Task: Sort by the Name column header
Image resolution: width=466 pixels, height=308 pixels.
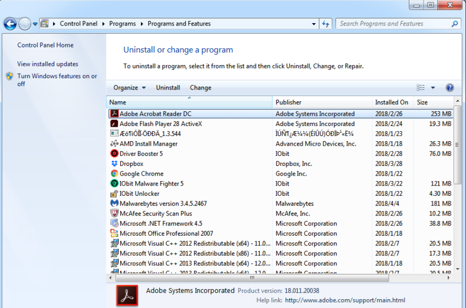Action: [189, 102]
